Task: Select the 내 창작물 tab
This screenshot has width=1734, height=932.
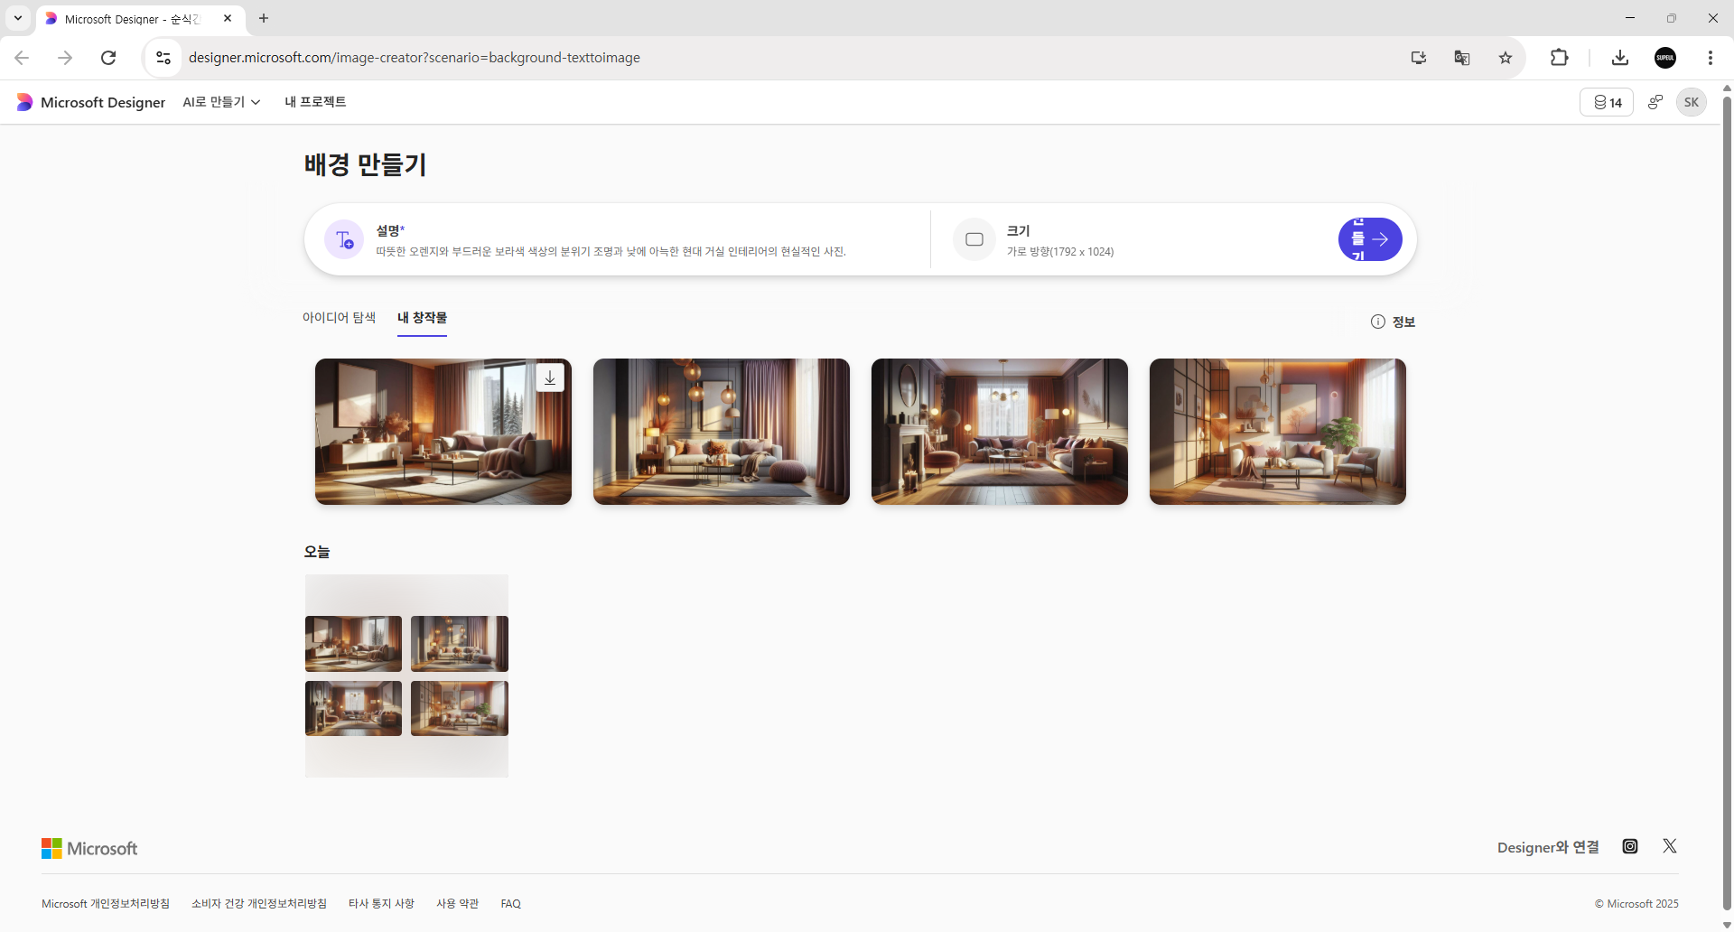Action: pyautogui.click(x=422, y=318)
